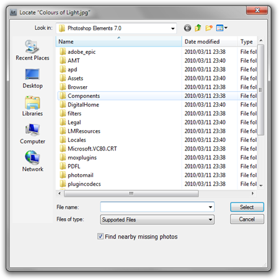Click the Microsoft.VC80.CRT folder icon

(63, 149)
